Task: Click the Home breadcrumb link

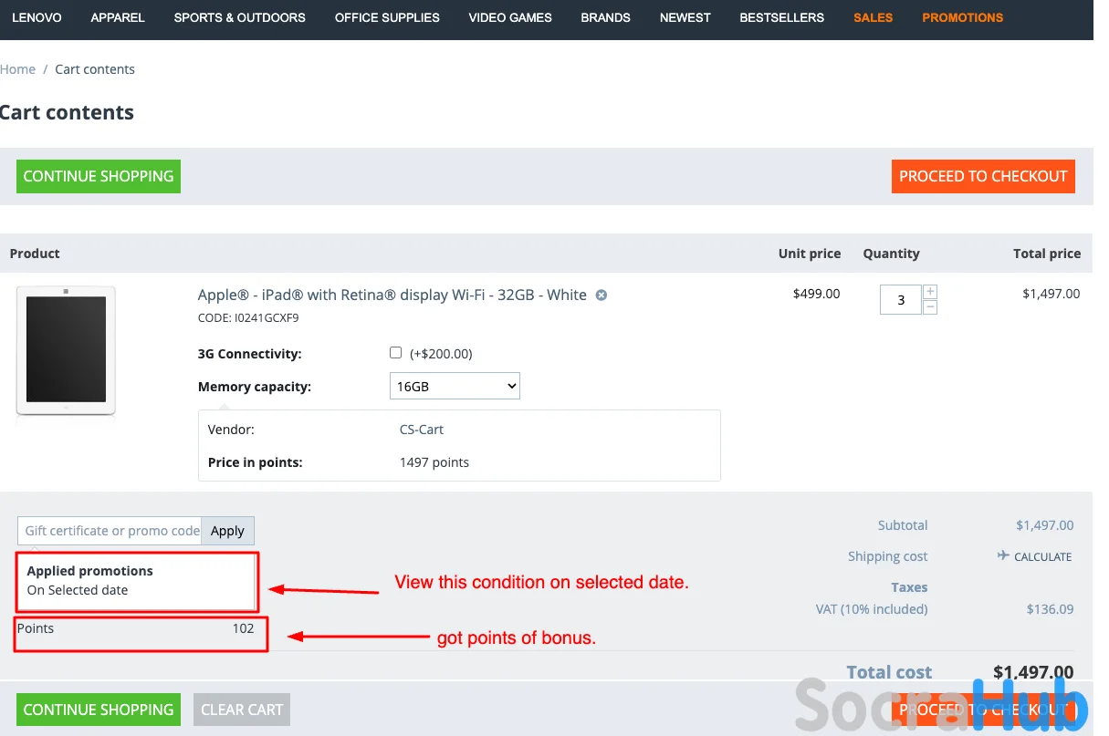Action: click(17, 69)
